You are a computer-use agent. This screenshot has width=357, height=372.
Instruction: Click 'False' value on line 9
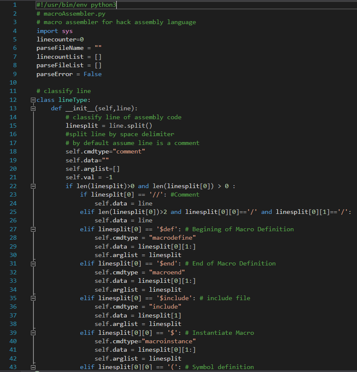[93, 74]
